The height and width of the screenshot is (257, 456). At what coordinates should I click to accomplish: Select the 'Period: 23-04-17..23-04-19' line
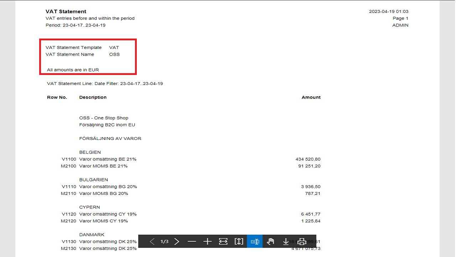click(76, 25)
